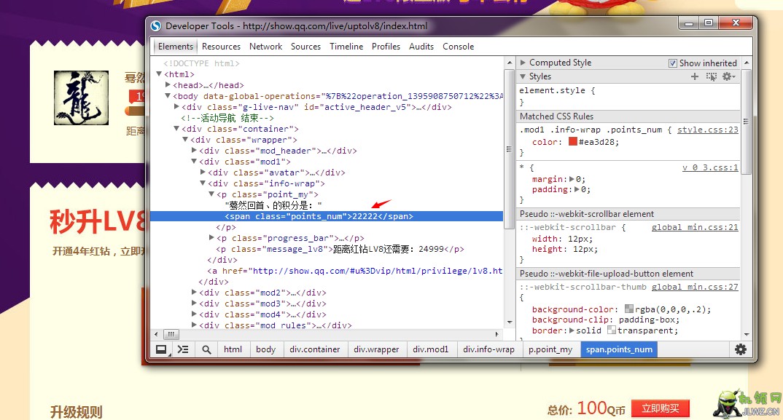Screen dimensions: 783x420
Task: Expand the progress_bar paragraph node
Action: coord(211,238)
